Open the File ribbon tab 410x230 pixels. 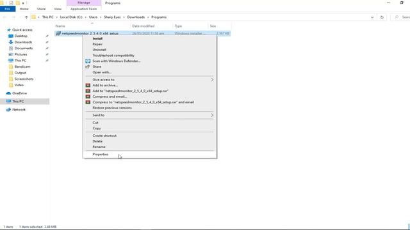pos(8,9)
